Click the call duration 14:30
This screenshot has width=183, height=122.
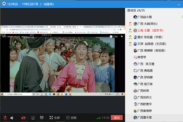tap(106, 118)
